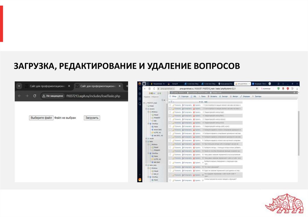Tick the checkbox for task row 7

170,126
